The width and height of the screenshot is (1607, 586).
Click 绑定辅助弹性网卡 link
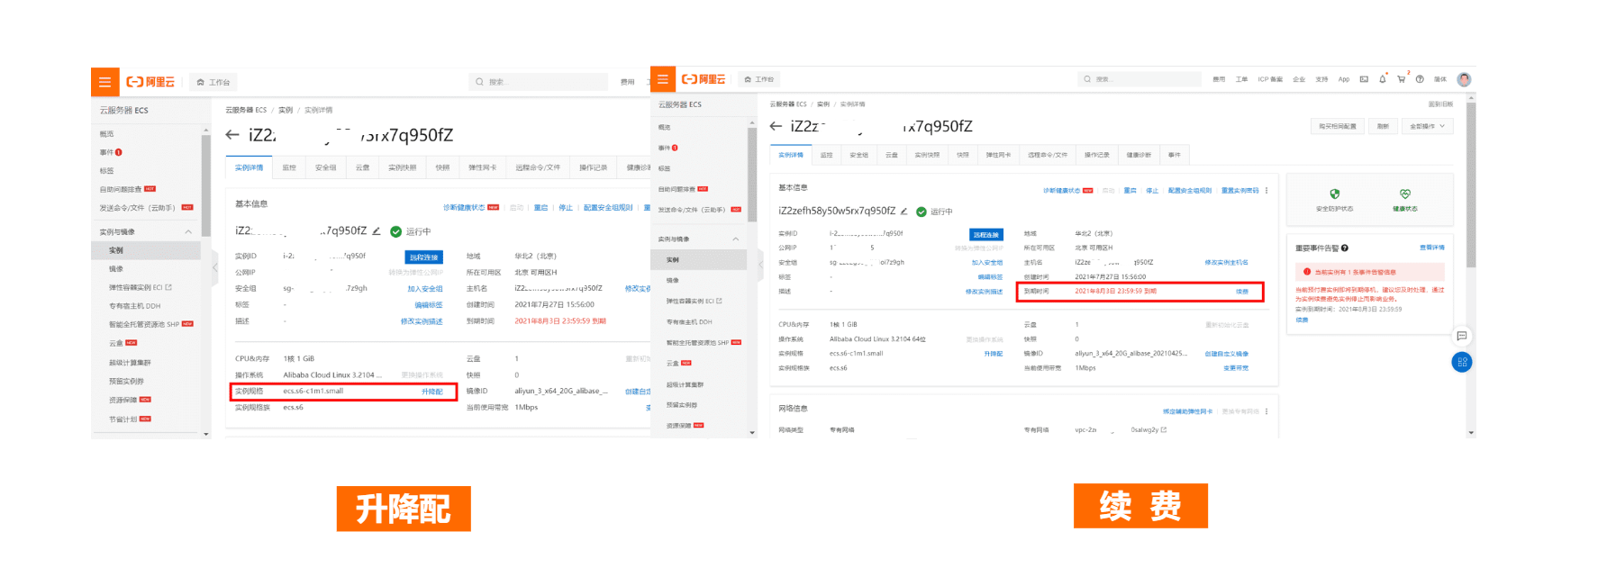1187,411
